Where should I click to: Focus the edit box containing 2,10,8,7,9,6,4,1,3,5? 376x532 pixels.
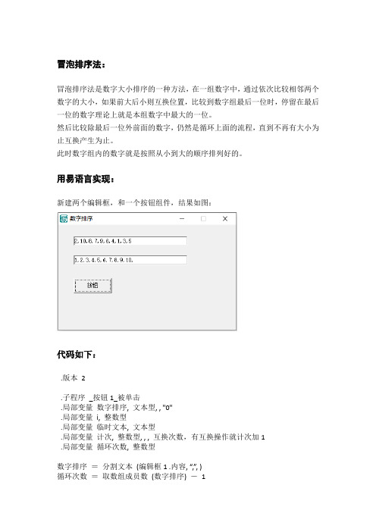point(130,241)
